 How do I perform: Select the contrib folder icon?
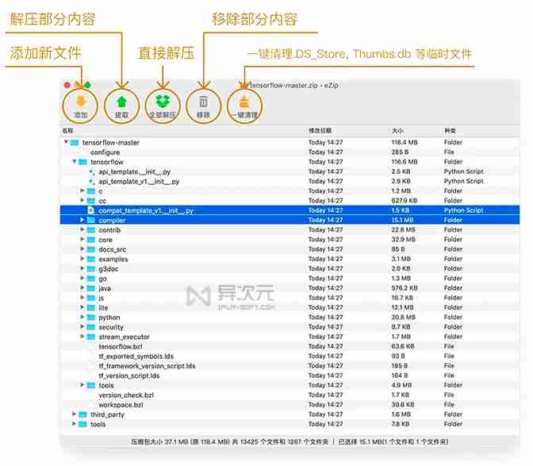[x=92, y=230]
